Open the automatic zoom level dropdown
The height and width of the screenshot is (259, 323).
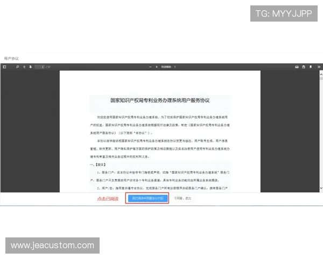(x=168, y=67)
